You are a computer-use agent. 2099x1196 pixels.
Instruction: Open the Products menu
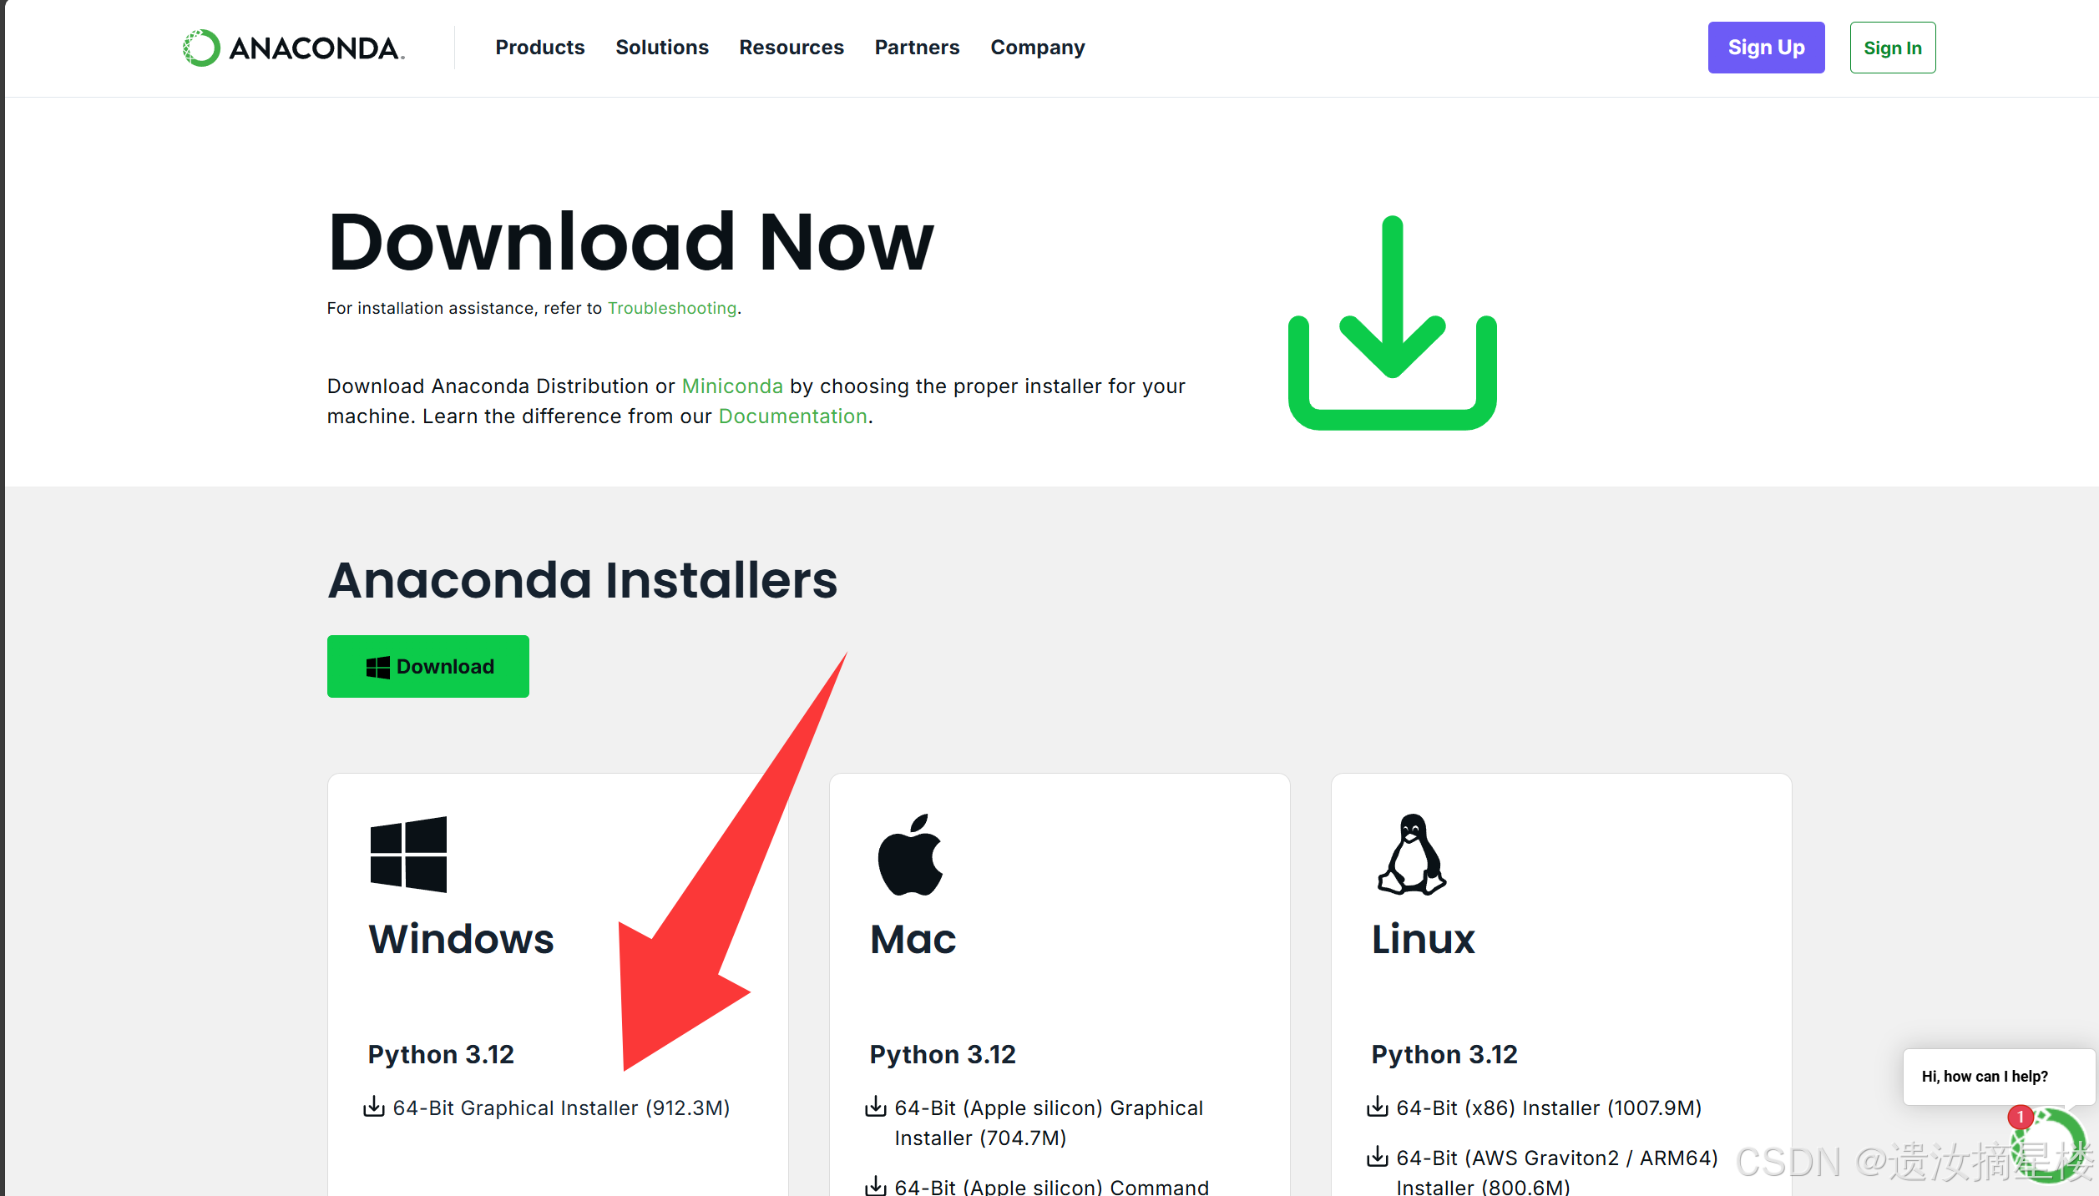[x=539, y=48]
